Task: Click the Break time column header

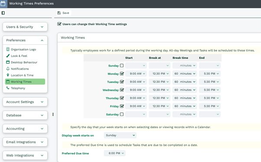Action: pos(180,58)
